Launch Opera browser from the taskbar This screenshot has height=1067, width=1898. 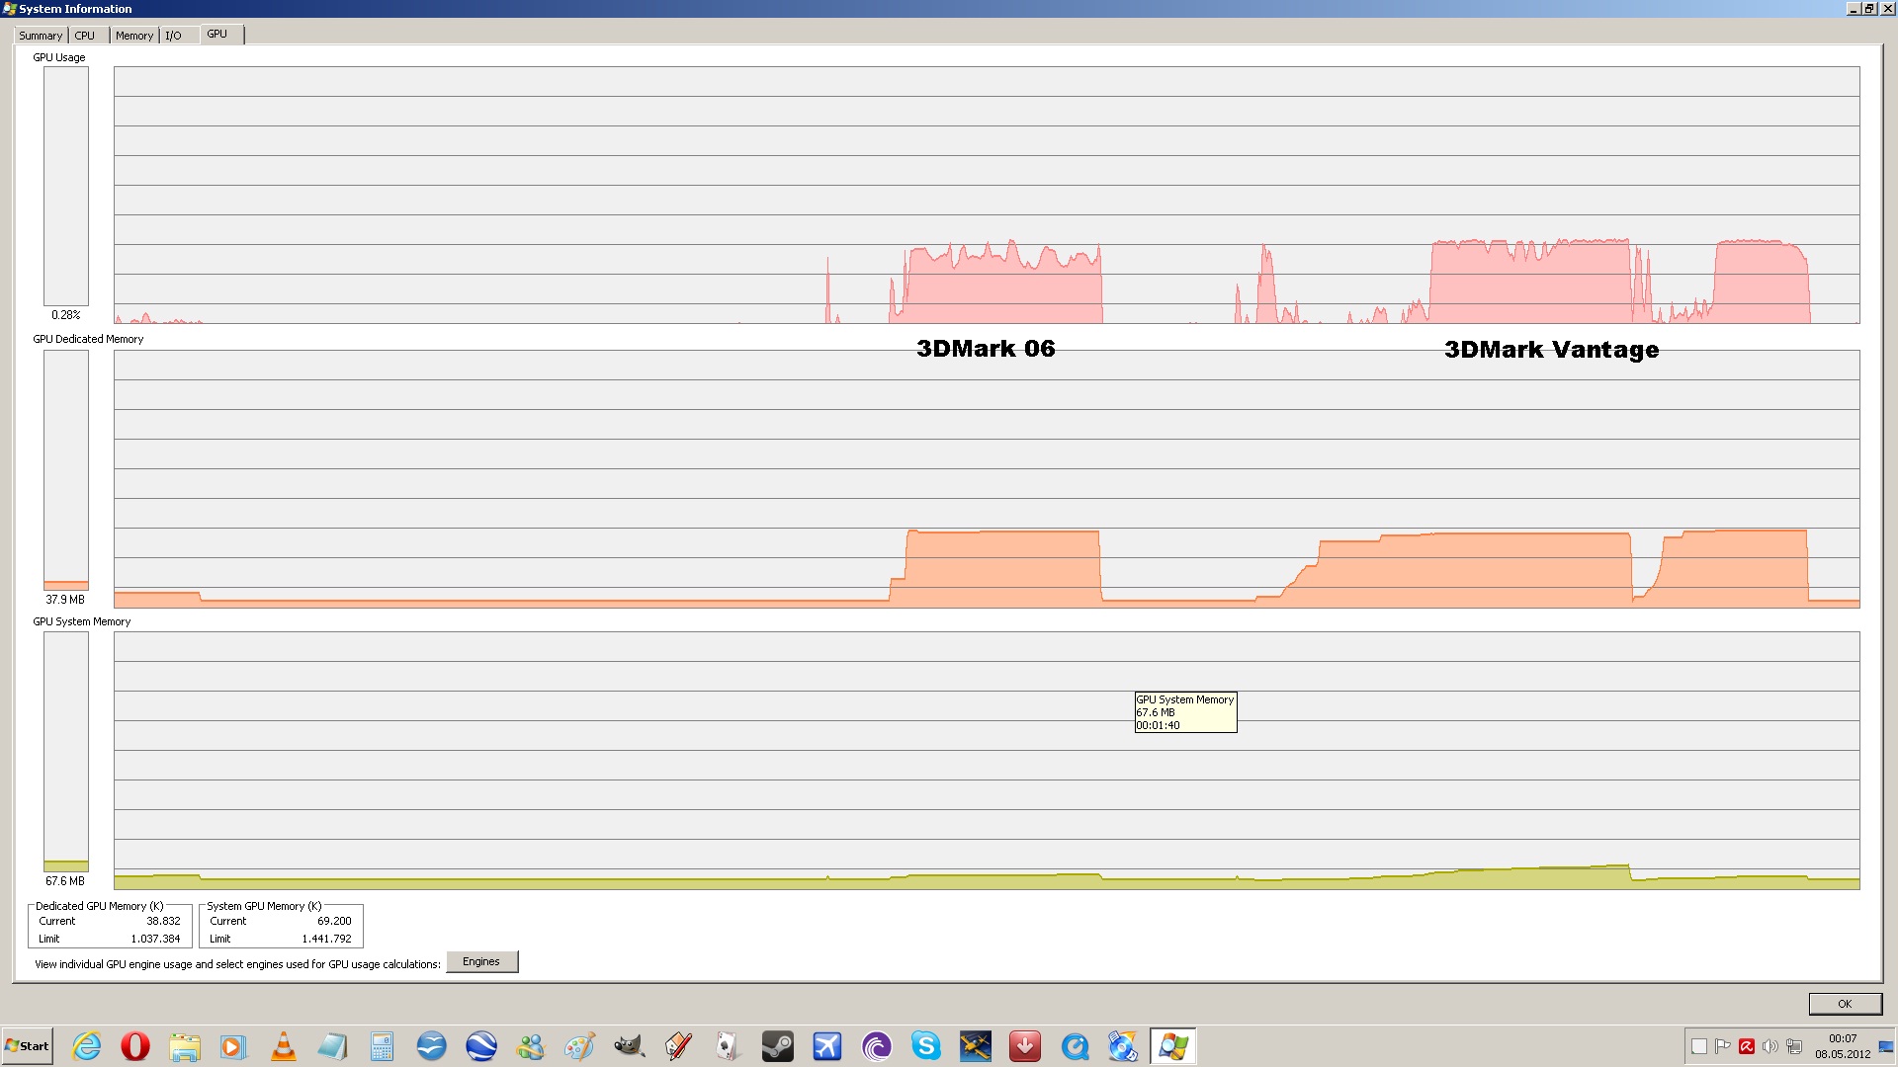point(135,1046)
